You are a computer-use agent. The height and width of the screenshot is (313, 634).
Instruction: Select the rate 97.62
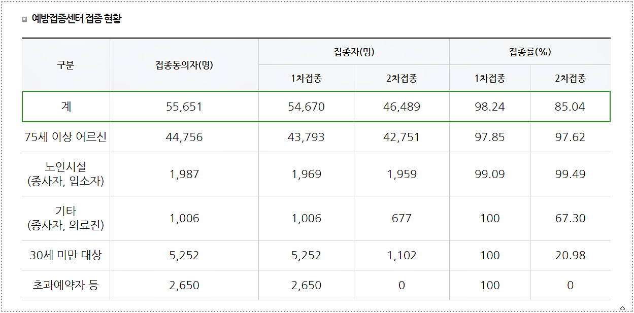570,137
